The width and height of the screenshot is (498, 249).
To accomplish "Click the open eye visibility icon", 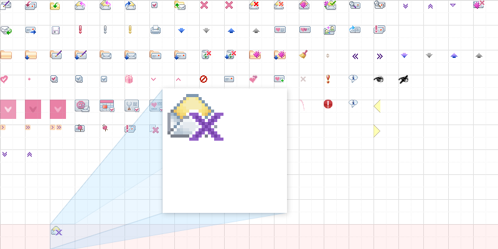I will [378, 79].
